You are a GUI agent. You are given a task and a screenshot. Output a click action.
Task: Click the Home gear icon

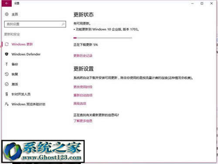(7, 14)
